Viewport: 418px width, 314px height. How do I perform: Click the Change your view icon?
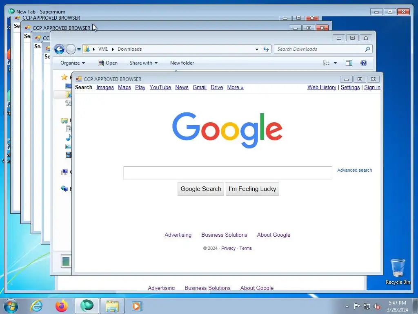(x=327, y=63)
